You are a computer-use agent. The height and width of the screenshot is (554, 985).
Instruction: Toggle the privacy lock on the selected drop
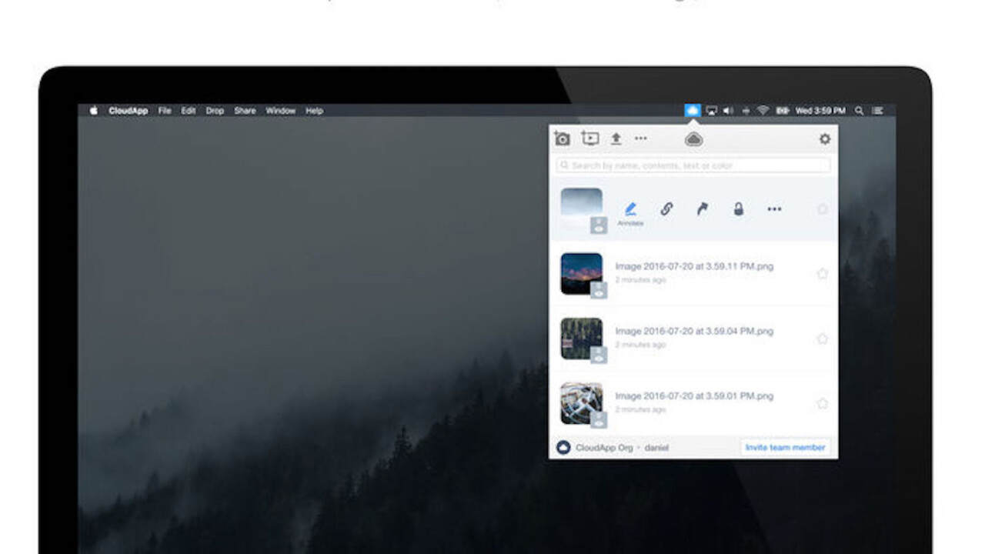[738, 209]
